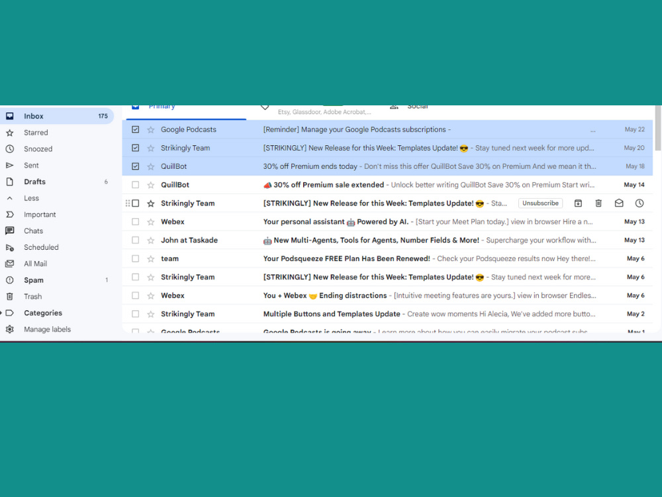Star the Webex May 13 email
Screen dimensions: 662x497
(x=151, y=221)
